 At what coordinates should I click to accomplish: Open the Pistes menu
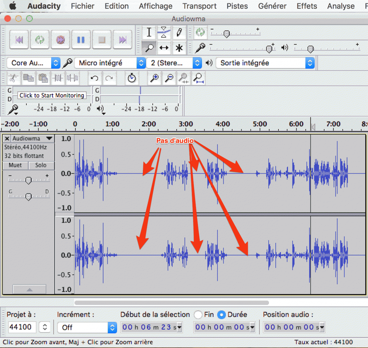[237, 6]
